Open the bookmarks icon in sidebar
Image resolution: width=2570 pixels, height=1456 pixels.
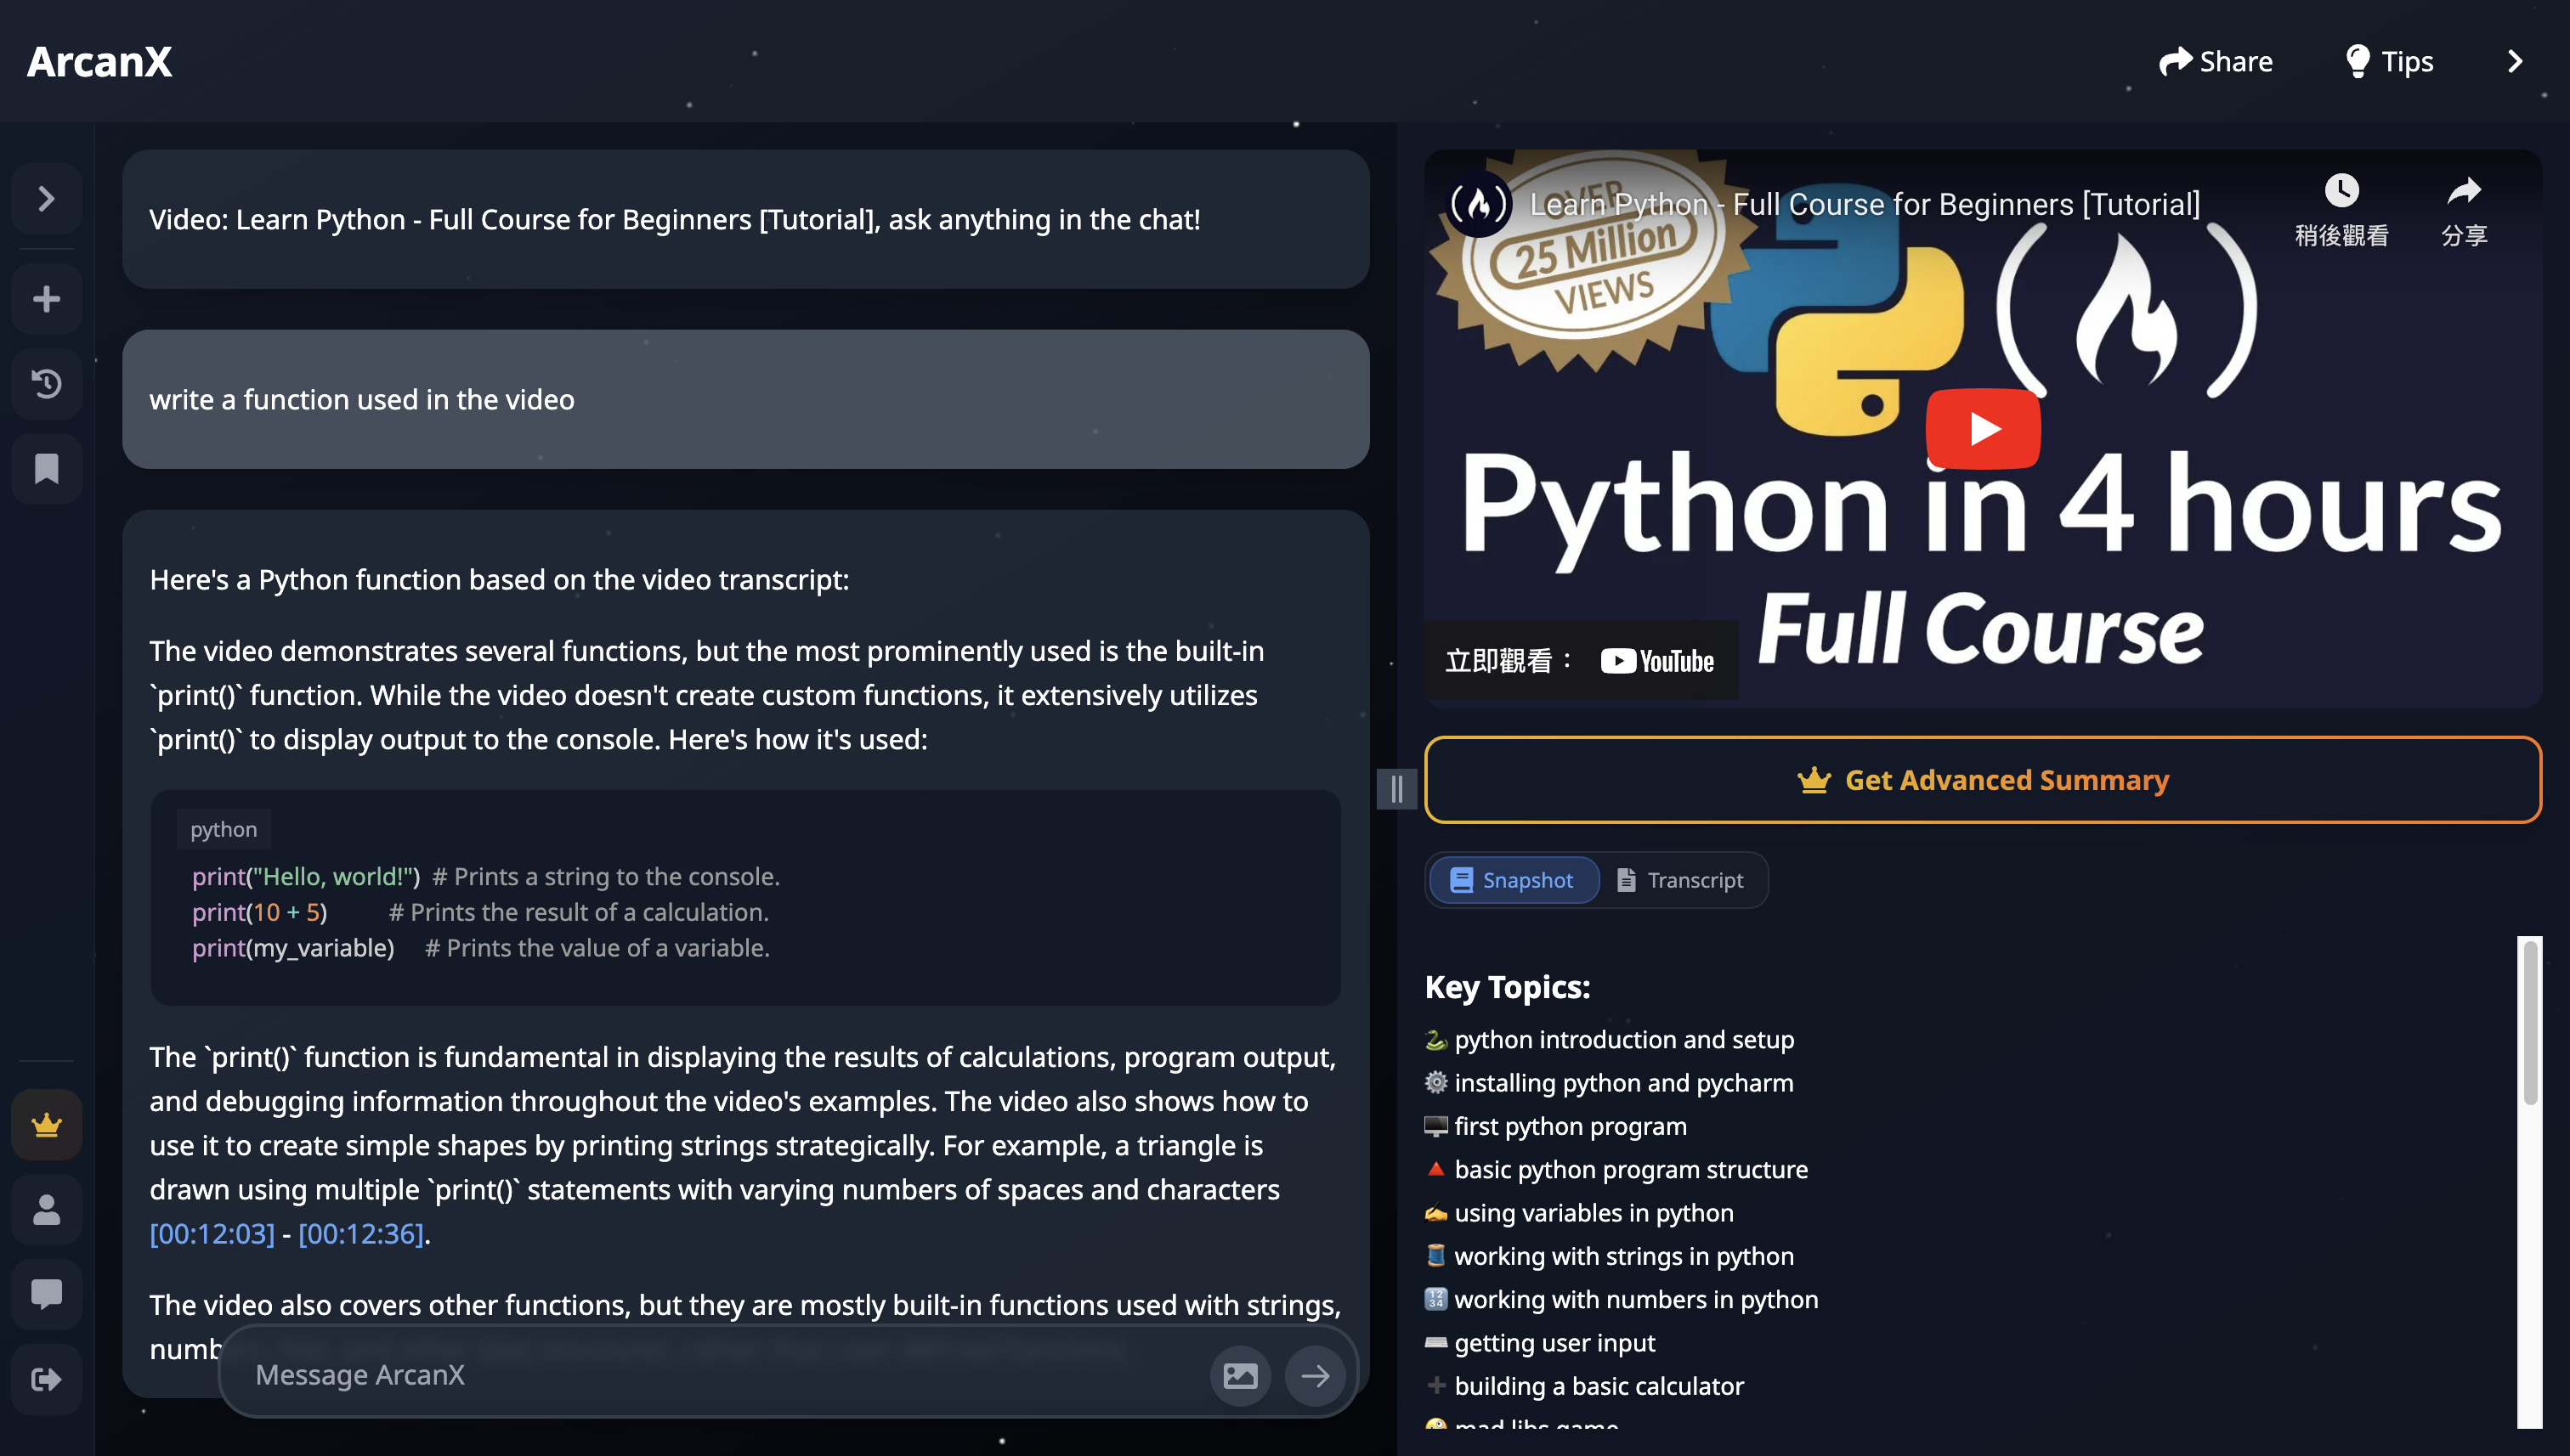point(46,468)
